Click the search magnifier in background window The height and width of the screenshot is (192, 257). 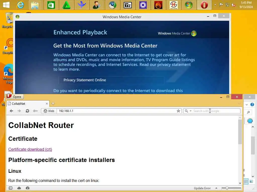(x=248, y=112)
